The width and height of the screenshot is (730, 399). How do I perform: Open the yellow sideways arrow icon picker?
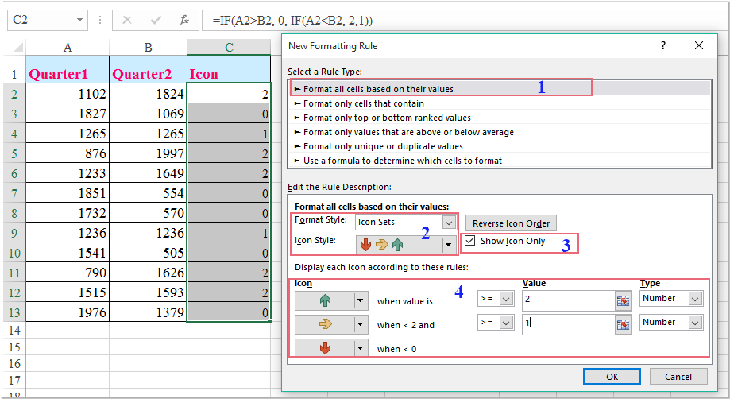click(x=360, y=324)
